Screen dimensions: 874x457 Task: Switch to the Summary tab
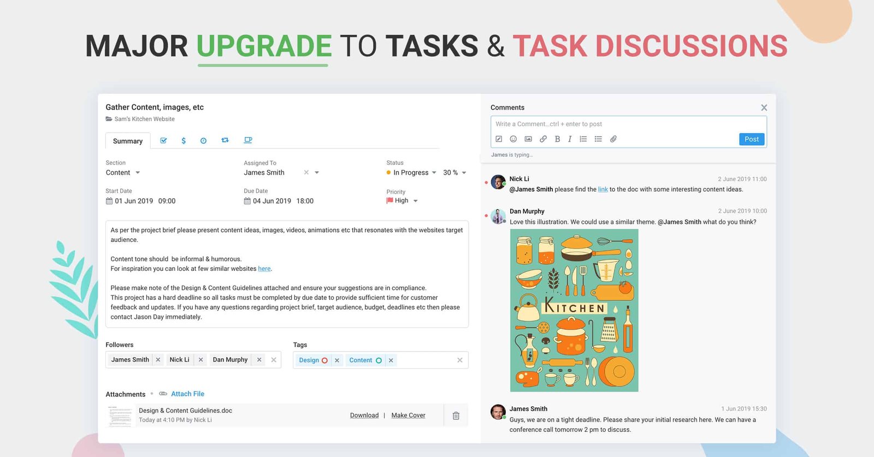pos(128,141)
